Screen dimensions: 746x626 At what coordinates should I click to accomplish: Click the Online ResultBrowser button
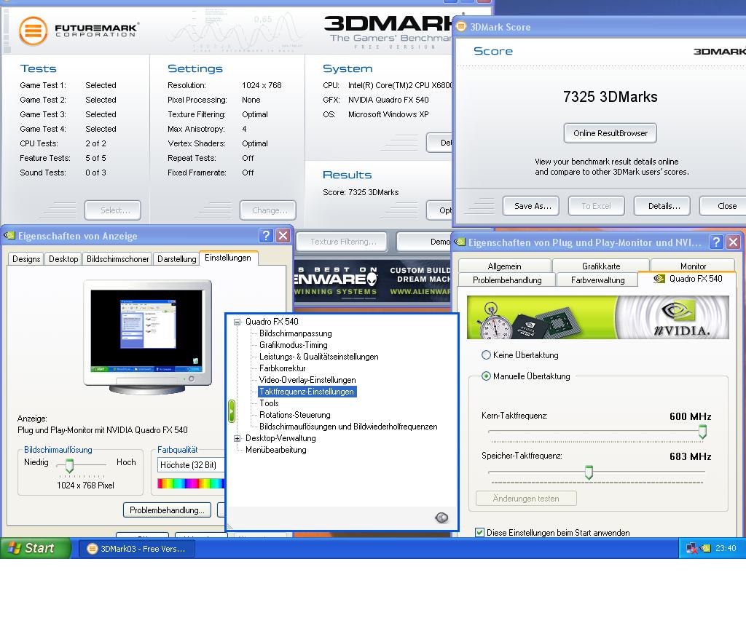coord(610,133)
